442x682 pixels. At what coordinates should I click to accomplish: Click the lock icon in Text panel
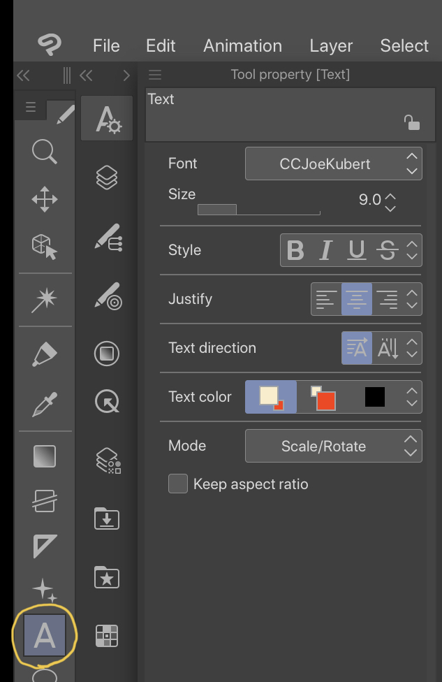pos(412,124)
